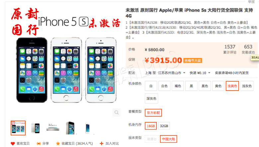View the second thumbnail of gold and black iPhones
This screenshot has width=259, height=147.
pyautogui.click(x=36, y=128)
